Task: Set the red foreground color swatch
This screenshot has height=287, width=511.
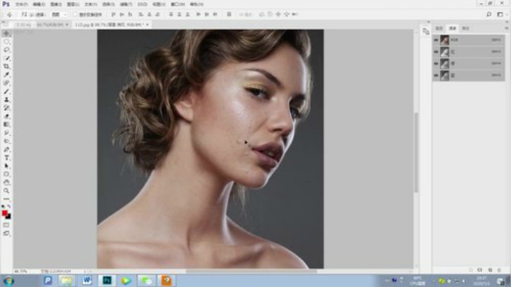Action: [4, 213]
